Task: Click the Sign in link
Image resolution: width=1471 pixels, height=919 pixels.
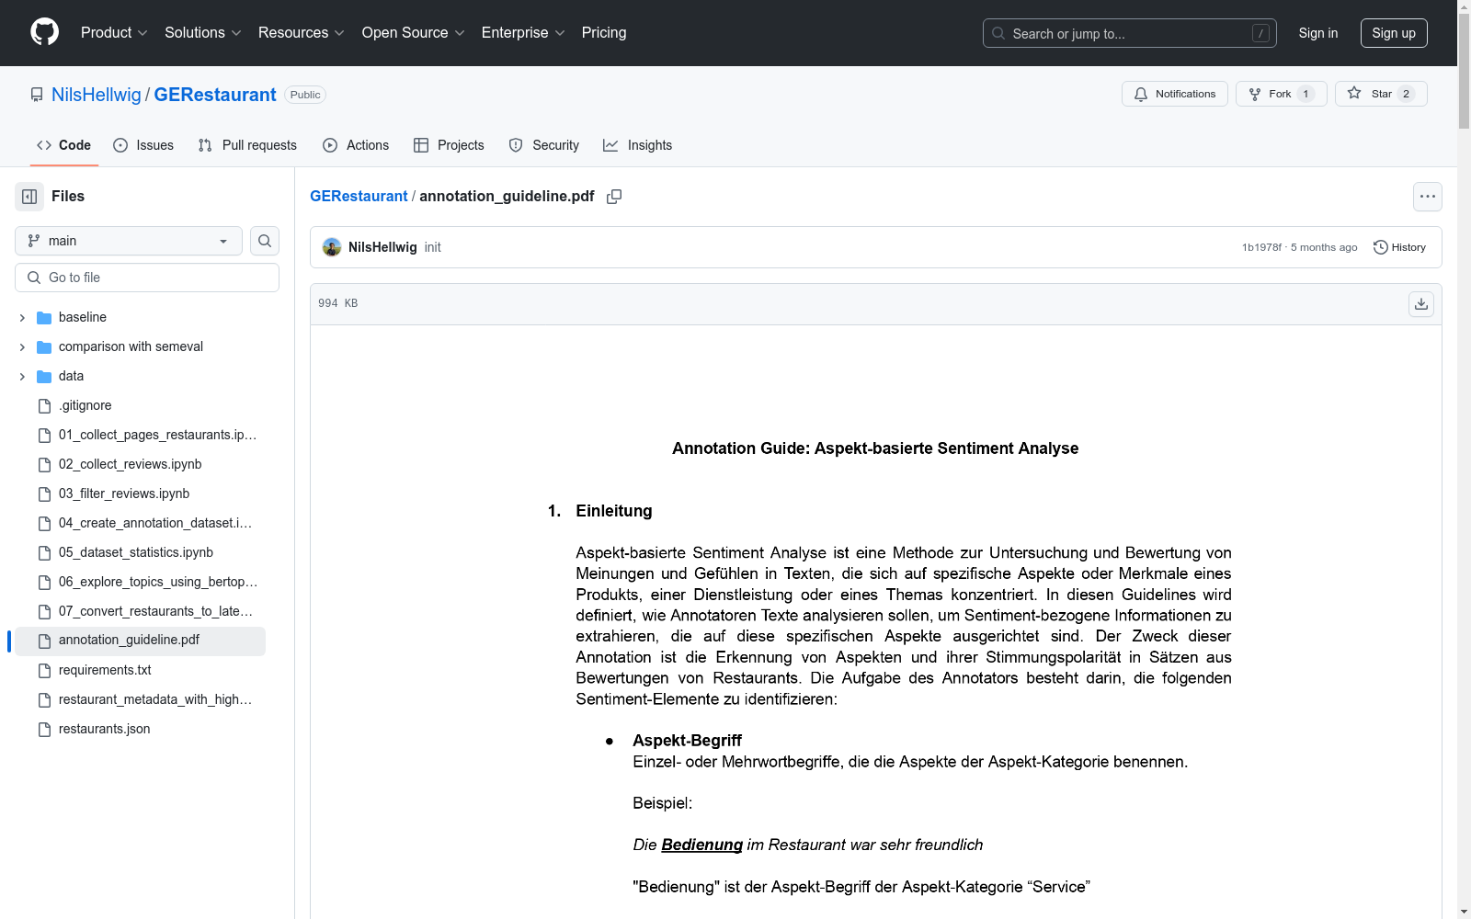Action: [x=1318, y=33]
